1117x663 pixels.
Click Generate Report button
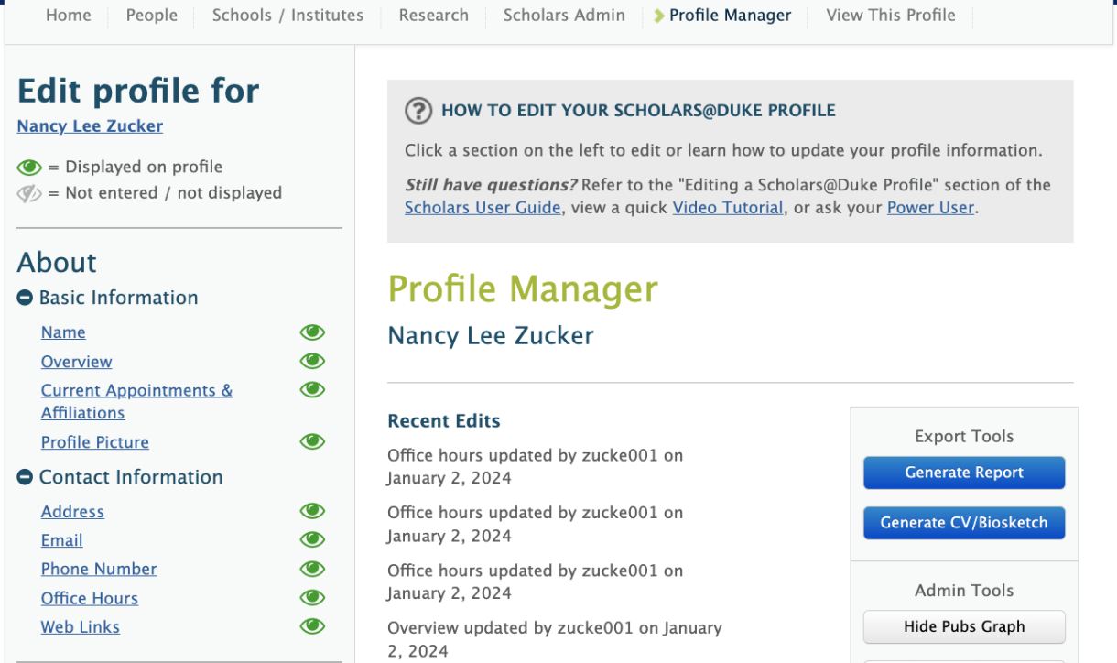coord(964,473)
